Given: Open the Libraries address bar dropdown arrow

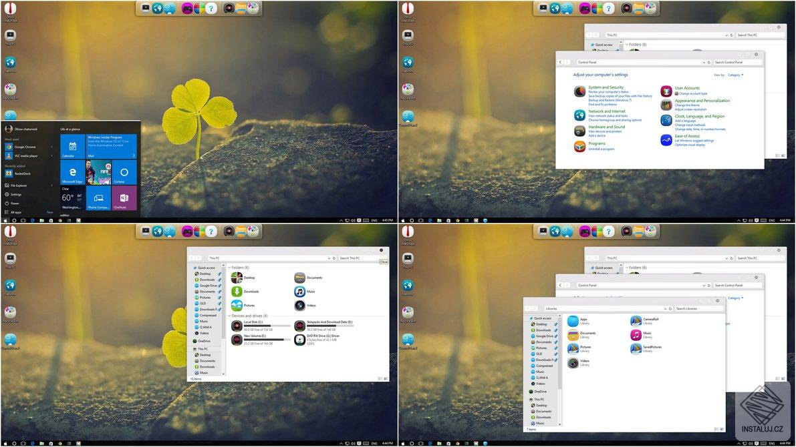Looking at the screenshot, I should pyautogui.click(x=665, y=309).
